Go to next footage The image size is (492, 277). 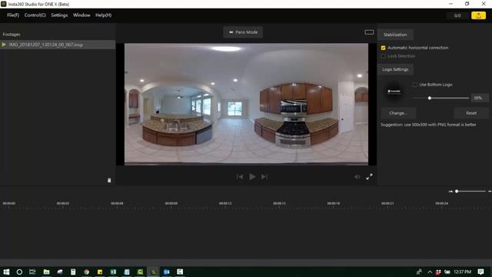pos(264,176)
